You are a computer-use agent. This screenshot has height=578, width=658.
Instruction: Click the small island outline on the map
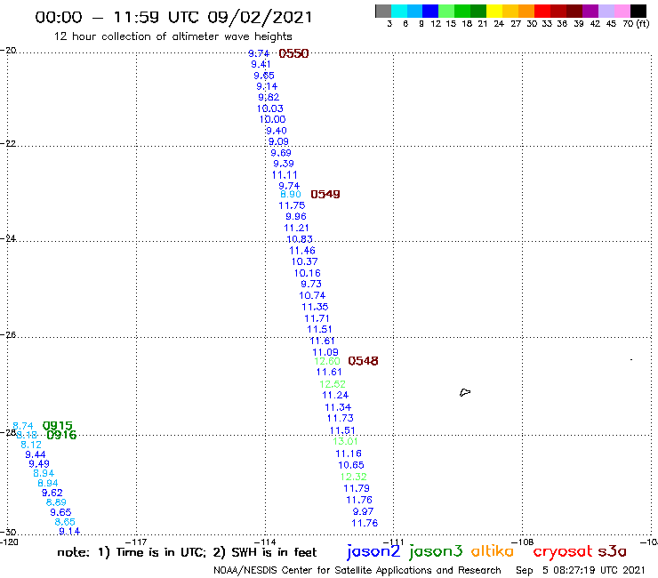tap(465, 392)
